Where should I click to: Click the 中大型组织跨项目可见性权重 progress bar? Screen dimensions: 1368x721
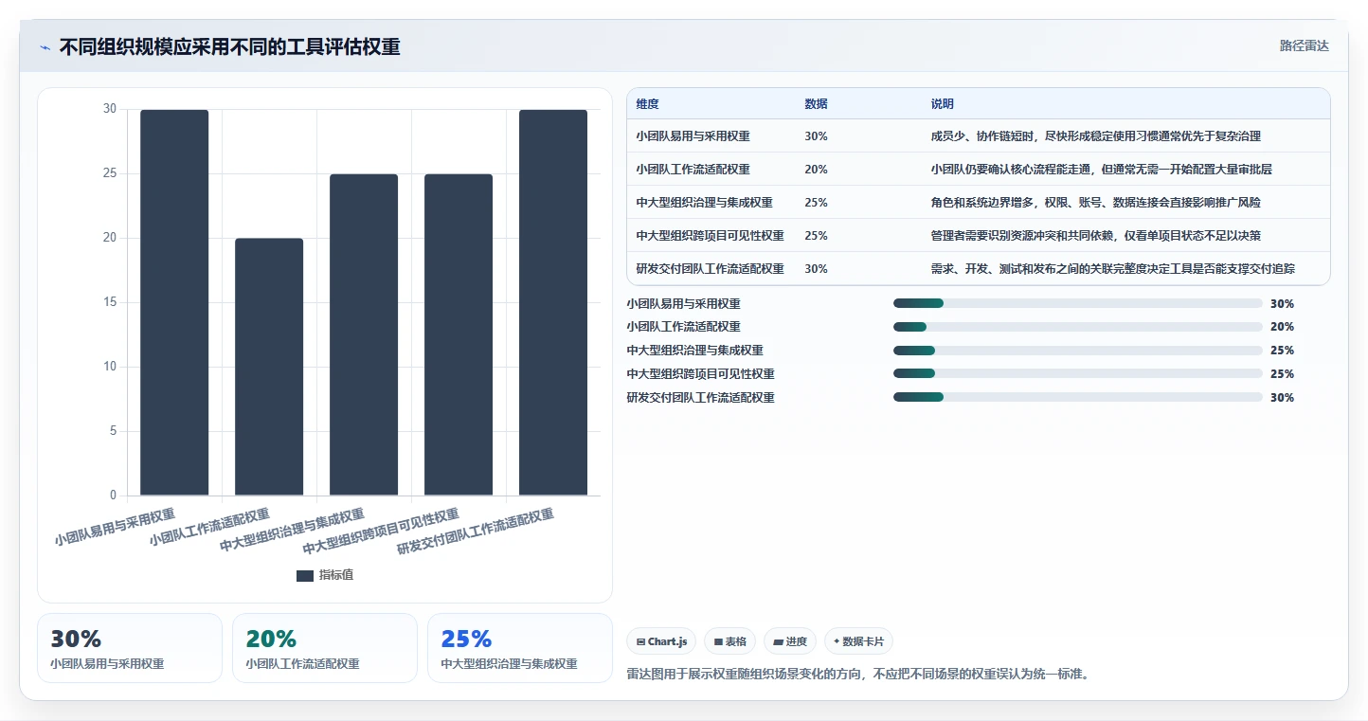[1077, 374]
